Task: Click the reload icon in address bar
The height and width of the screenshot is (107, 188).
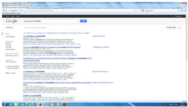Action: pos(140,10)
